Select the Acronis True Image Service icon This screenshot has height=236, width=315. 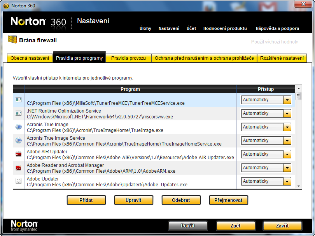pyautogui.click(x=19, y=141)
